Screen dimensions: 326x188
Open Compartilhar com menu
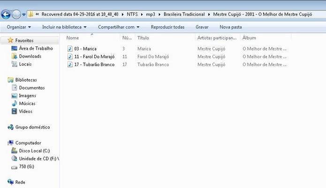[119, 27]
